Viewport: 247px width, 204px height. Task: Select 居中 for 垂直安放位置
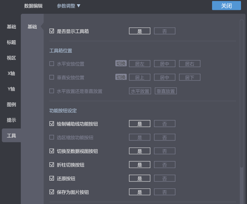[x=165, y=77]
